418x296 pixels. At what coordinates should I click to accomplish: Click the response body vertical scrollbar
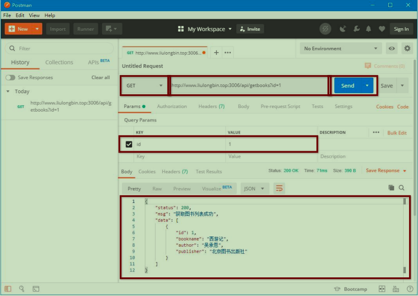tap(405, 235)
